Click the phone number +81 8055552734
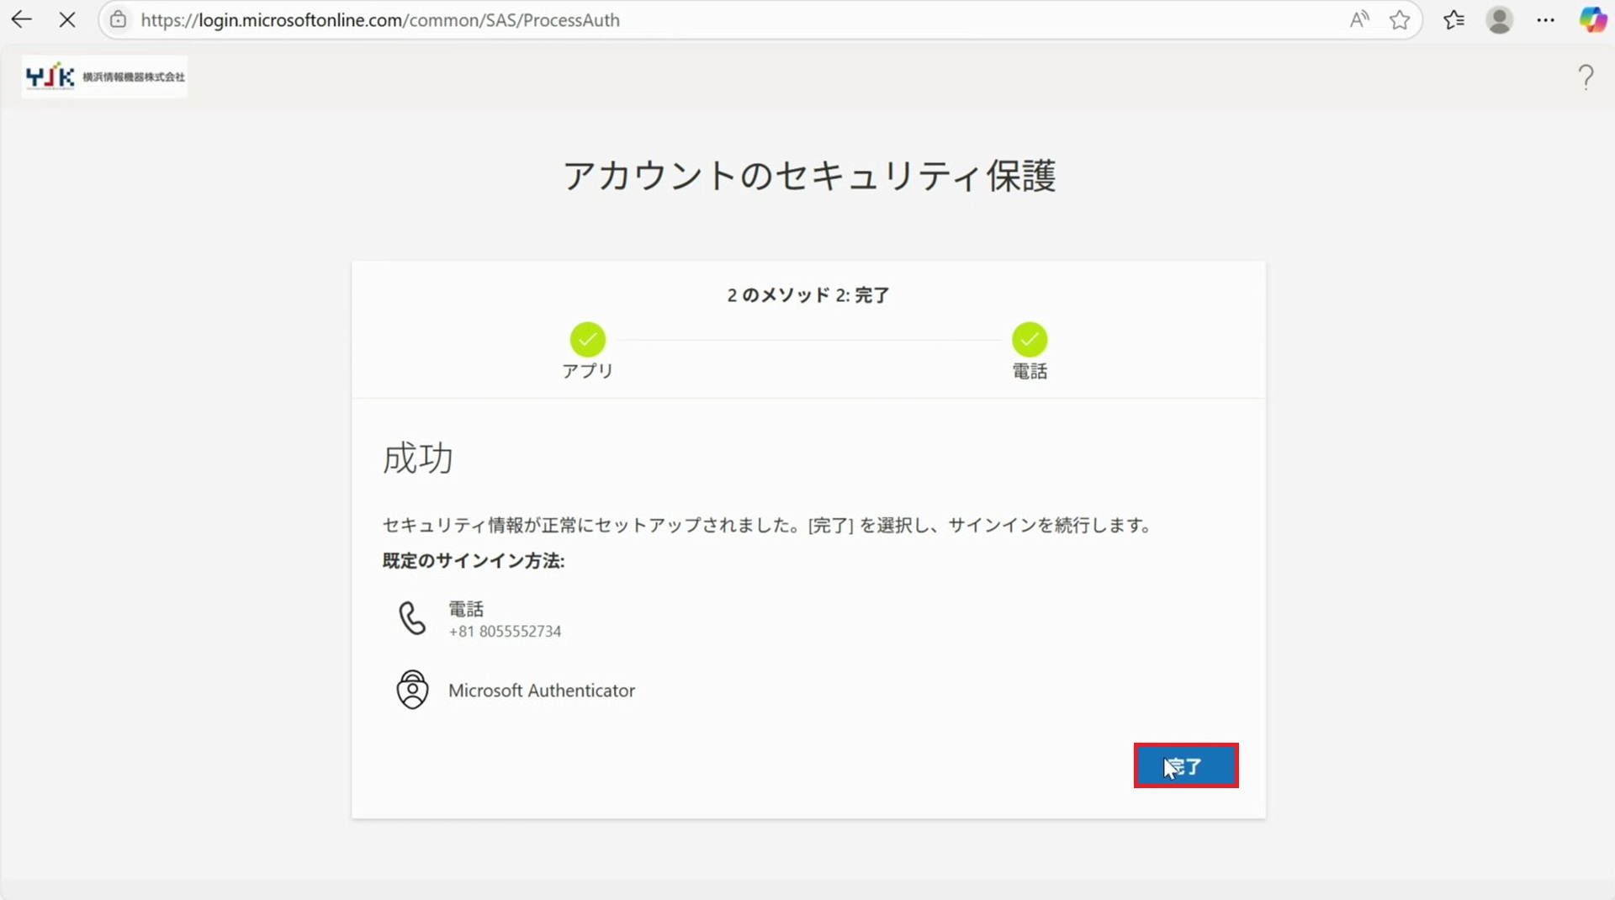This screenshot has width=1615, height=900. tap(505, 632)
